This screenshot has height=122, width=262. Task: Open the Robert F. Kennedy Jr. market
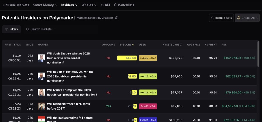pyautogui.click(x=70, y=76)
